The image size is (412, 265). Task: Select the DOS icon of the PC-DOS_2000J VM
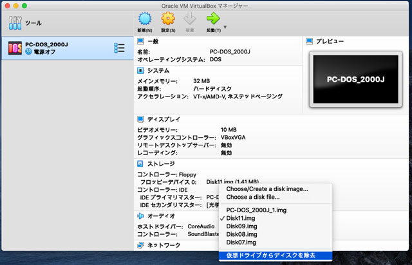pos(15,48)
